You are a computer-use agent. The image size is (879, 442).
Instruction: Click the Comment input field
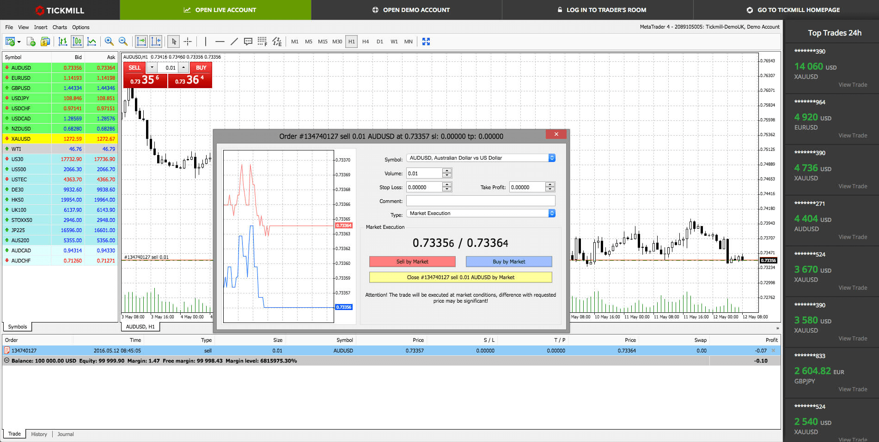[x=480, y=201]
